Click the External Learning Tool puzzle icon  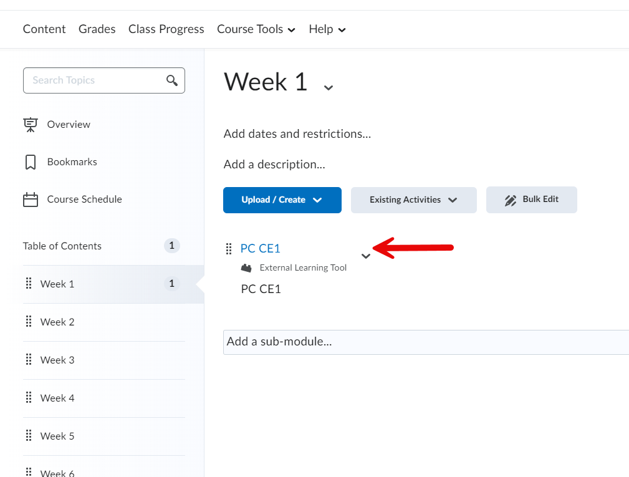pyautogui.click(x=247, y=268)
